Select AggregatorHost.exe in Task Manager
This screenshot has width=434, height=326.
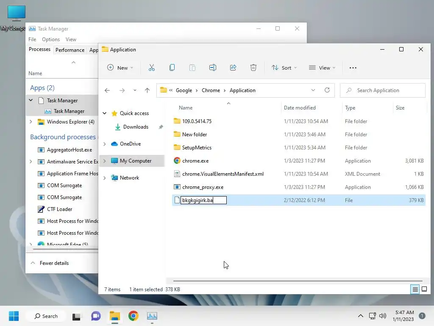tap(69, 150)
